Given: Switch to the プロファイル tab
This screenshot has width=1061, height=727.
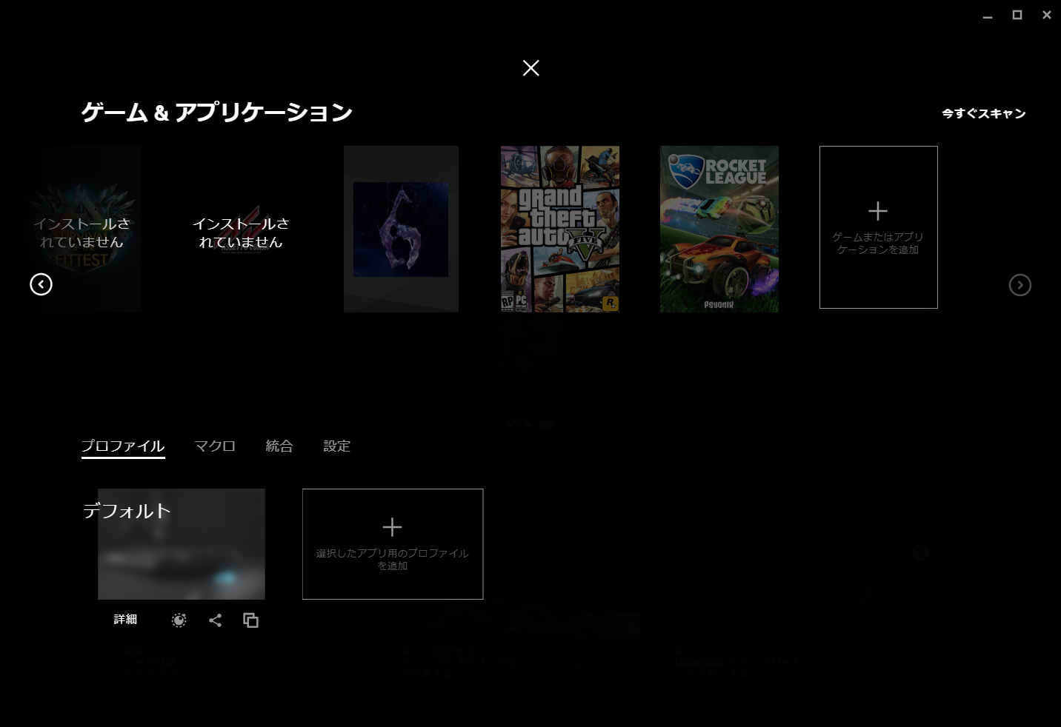Looking at the screenshot, I should click(x=123, y=446).
